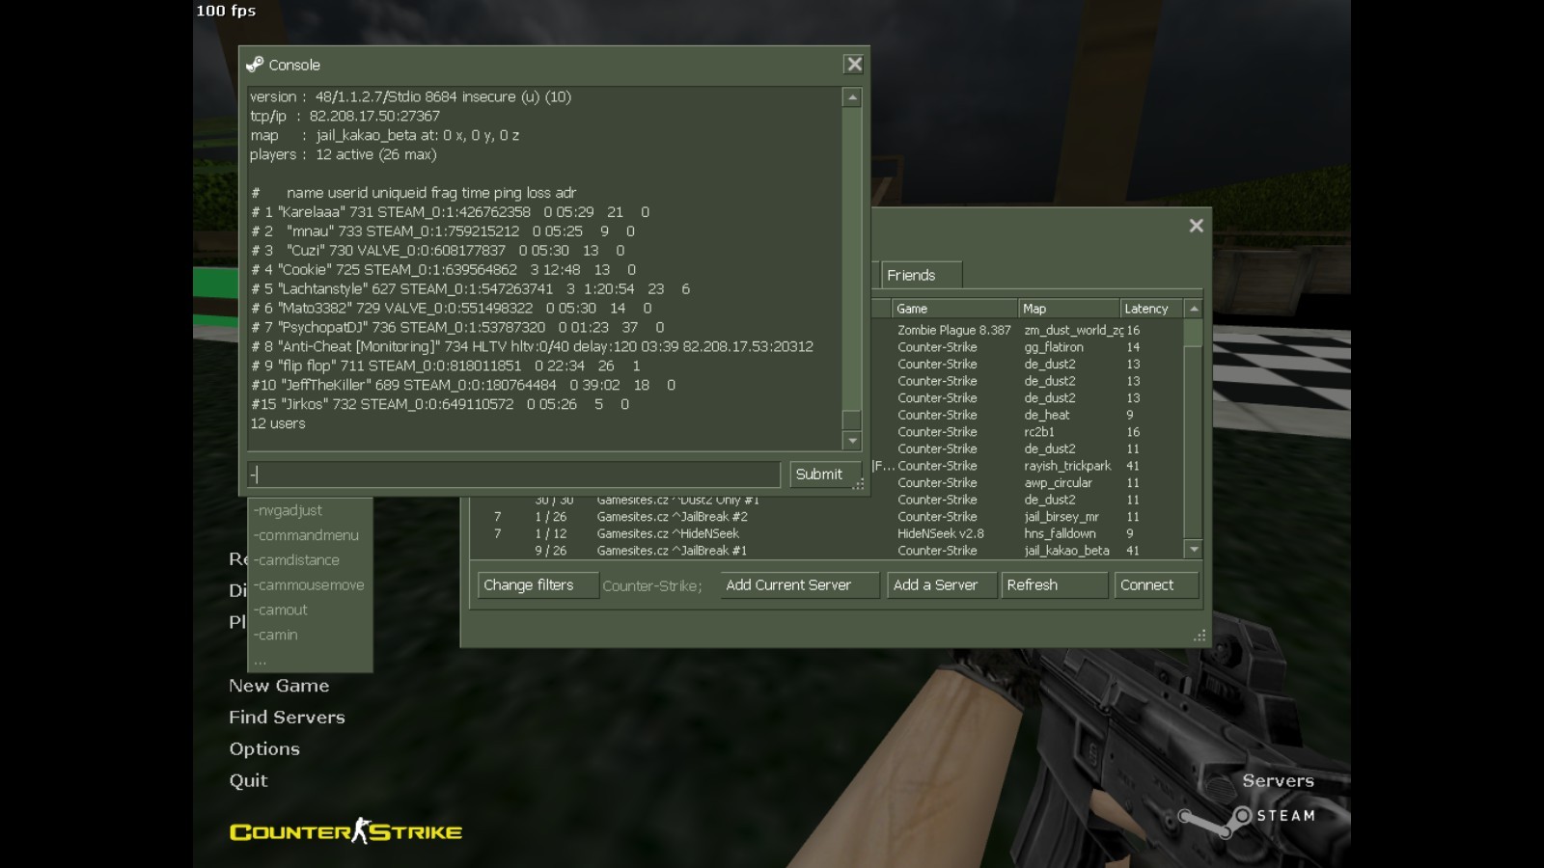The height and width of the screenshot is (868, 1544).
Task: Select the gg_flatiron server row
Action: click(x=1028, y=347)
